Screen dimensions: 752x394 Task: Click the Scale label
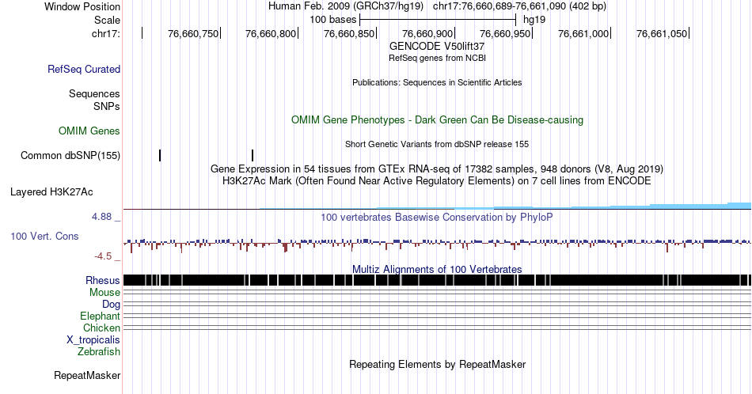[x=107, y=20]
